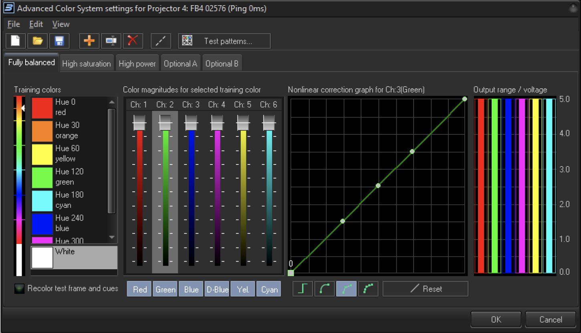Add a training color with the orange plus
The height and width of the screenshot is (333, 581).
[x=89, y=41]
